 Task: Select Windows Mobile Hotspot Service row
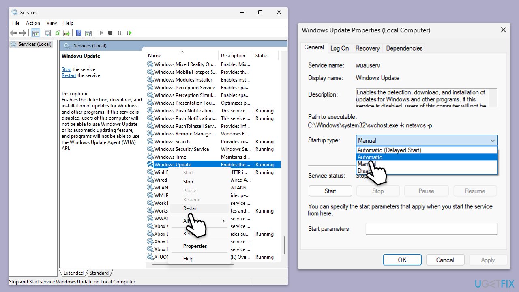pyautogui.click(x=213, y=72)
